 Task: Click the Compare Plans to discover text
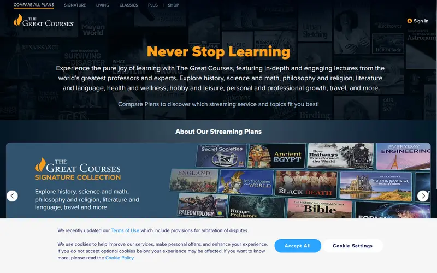(218, 104)
